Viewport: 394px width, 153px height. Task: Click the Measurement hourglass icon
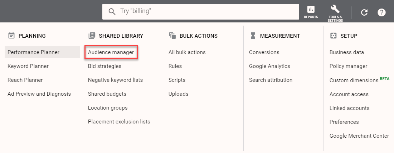253,36
